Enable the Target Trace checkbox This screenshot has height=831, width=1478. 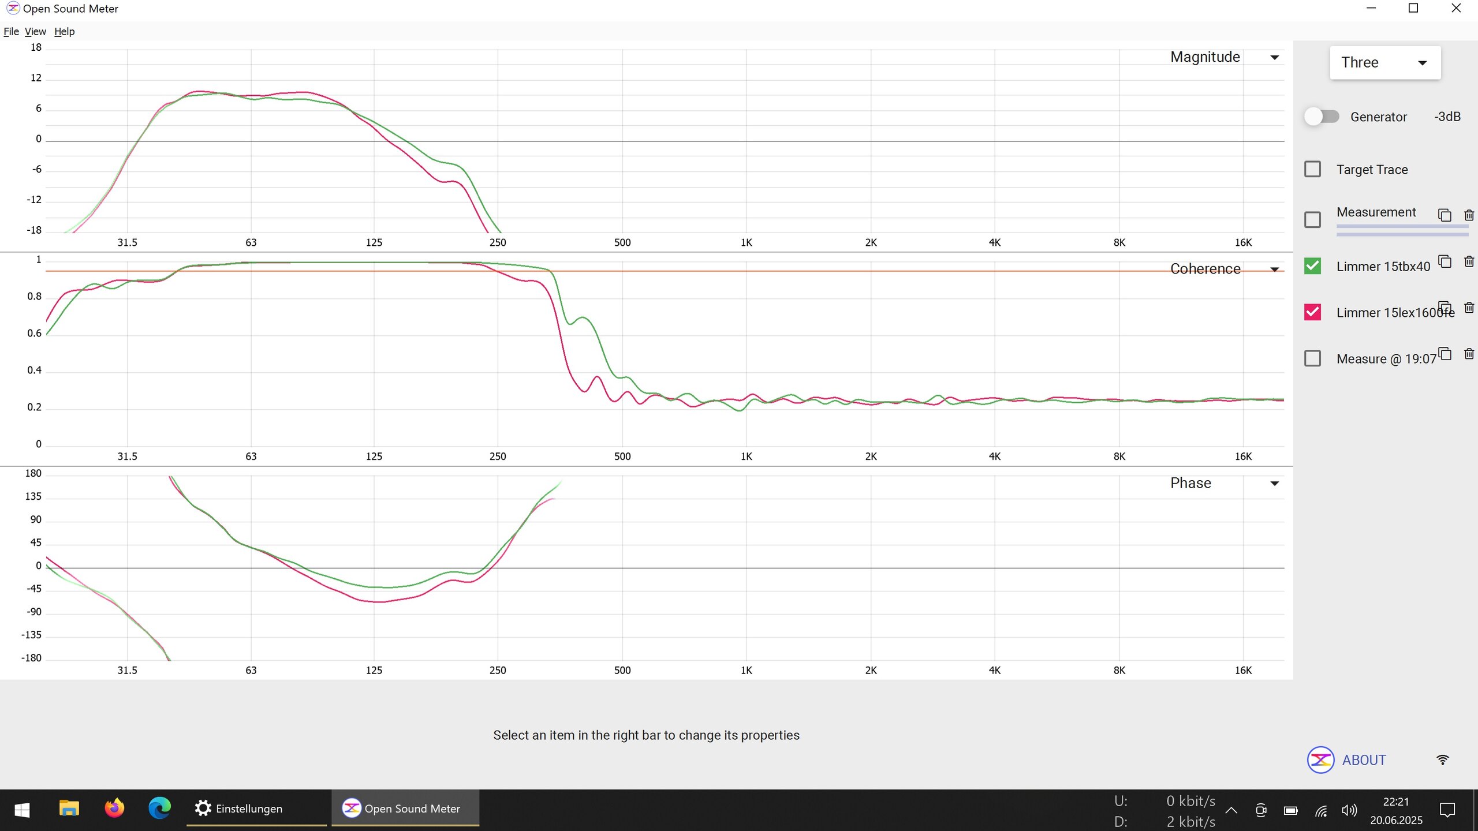point(1312,169)
